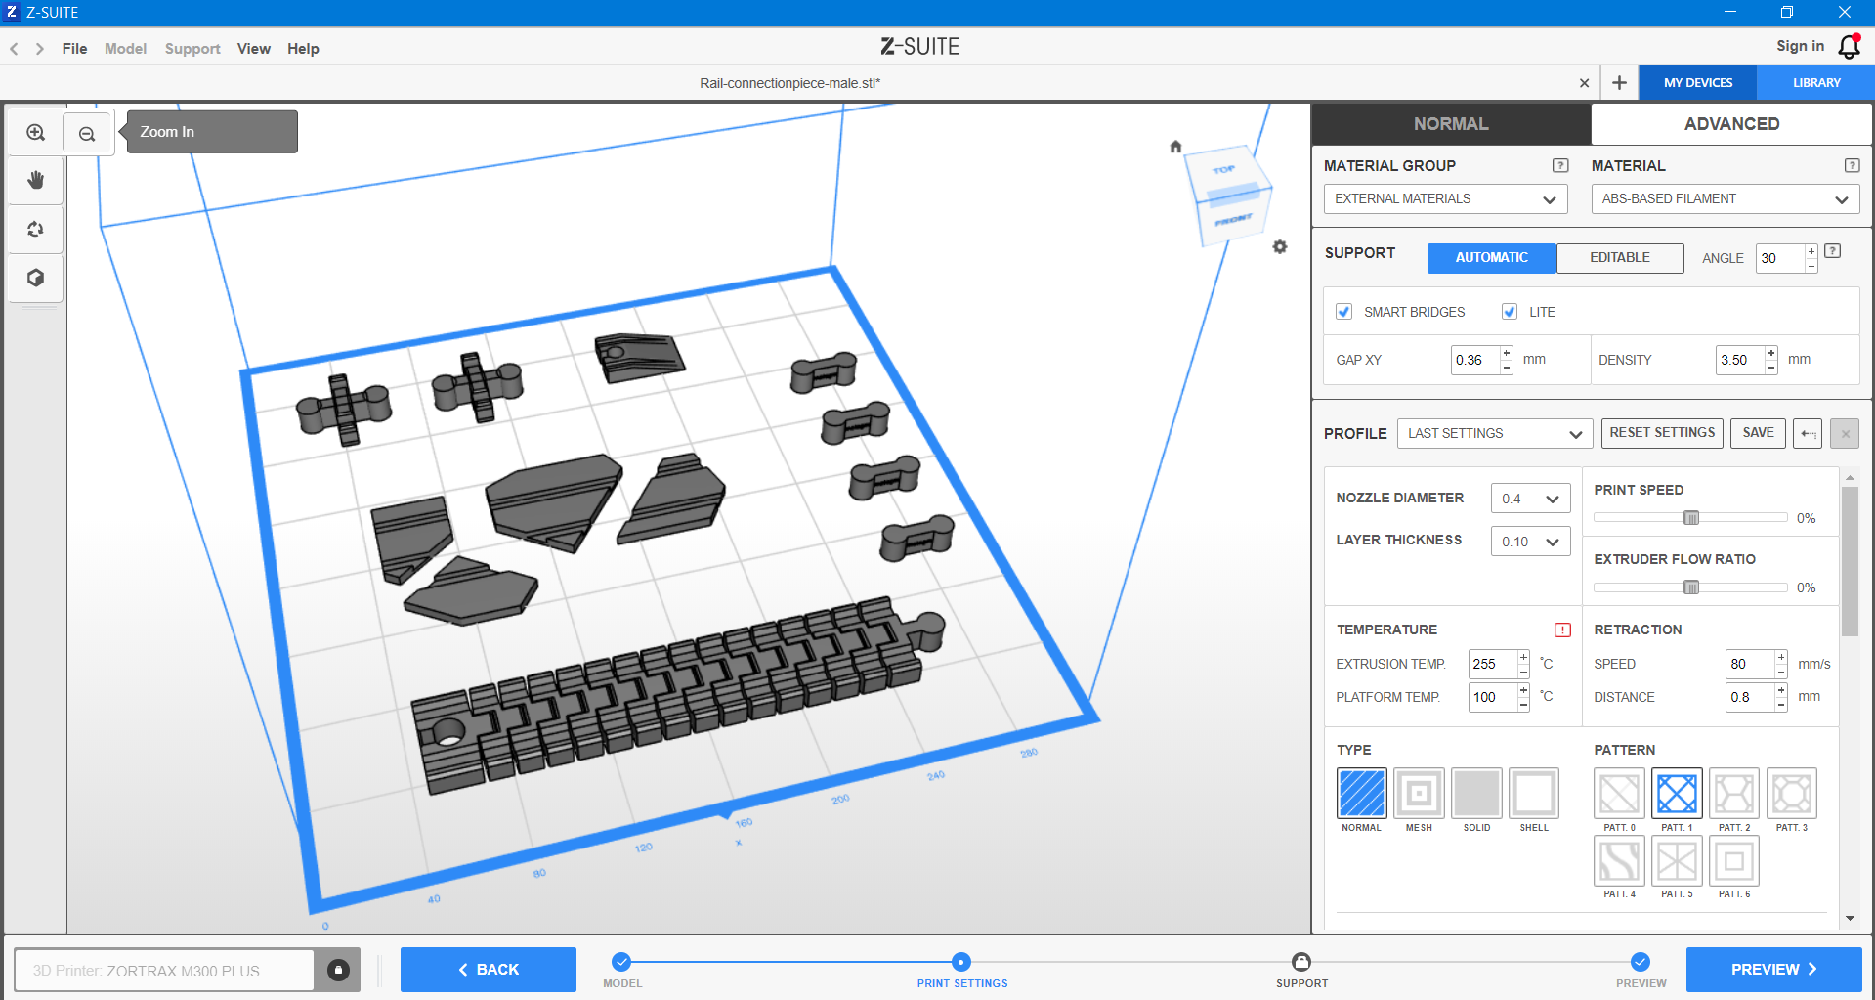1875x1000 pixels.
Task: Switch to the Normal settings tab
Action: pos(1451,124)
